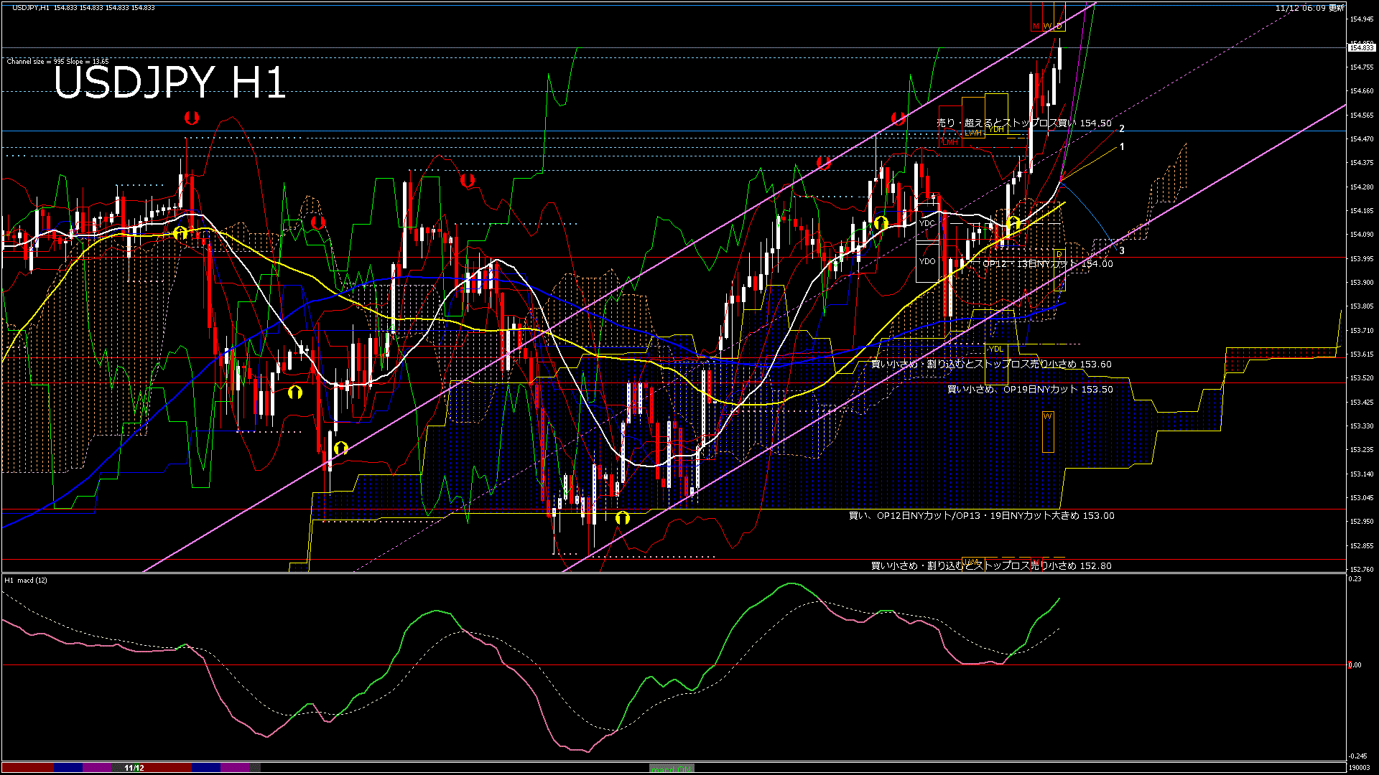Click the YDL yellow label
The height and width of the screenshot is (775, 1379).
995,349
